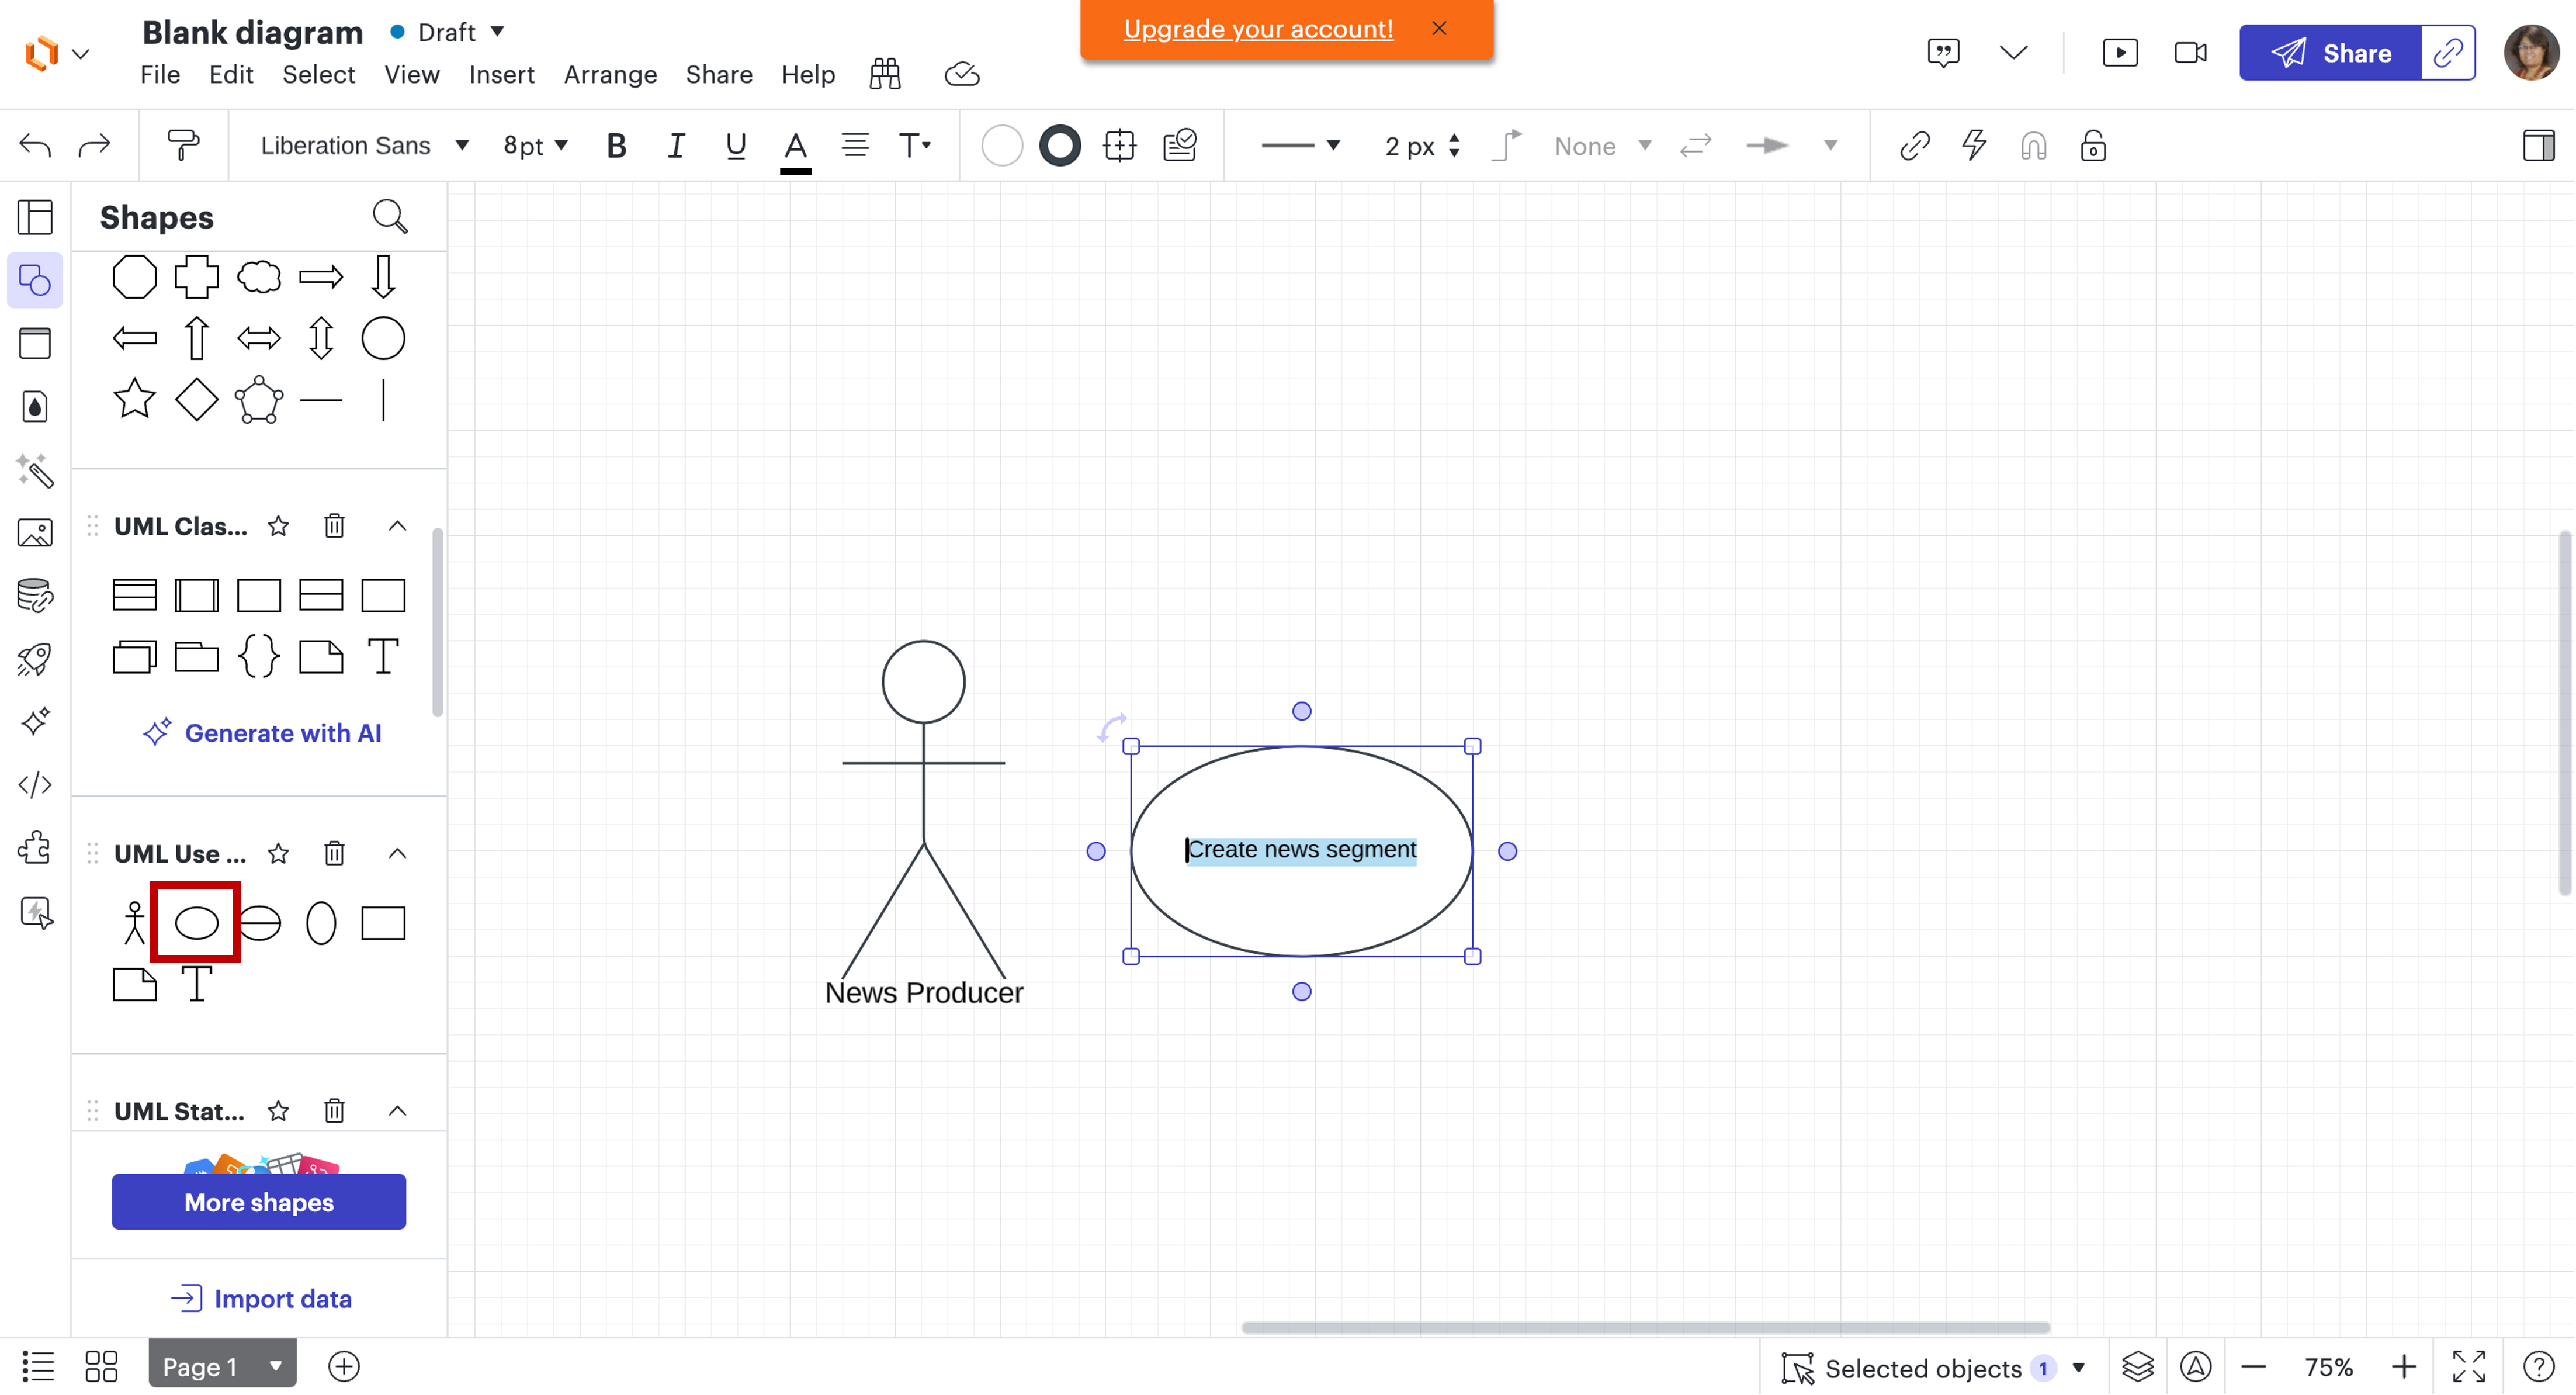Open the Arrange menu
This screenshot has height=1395, width=2576.
click(x=610, y=74)
